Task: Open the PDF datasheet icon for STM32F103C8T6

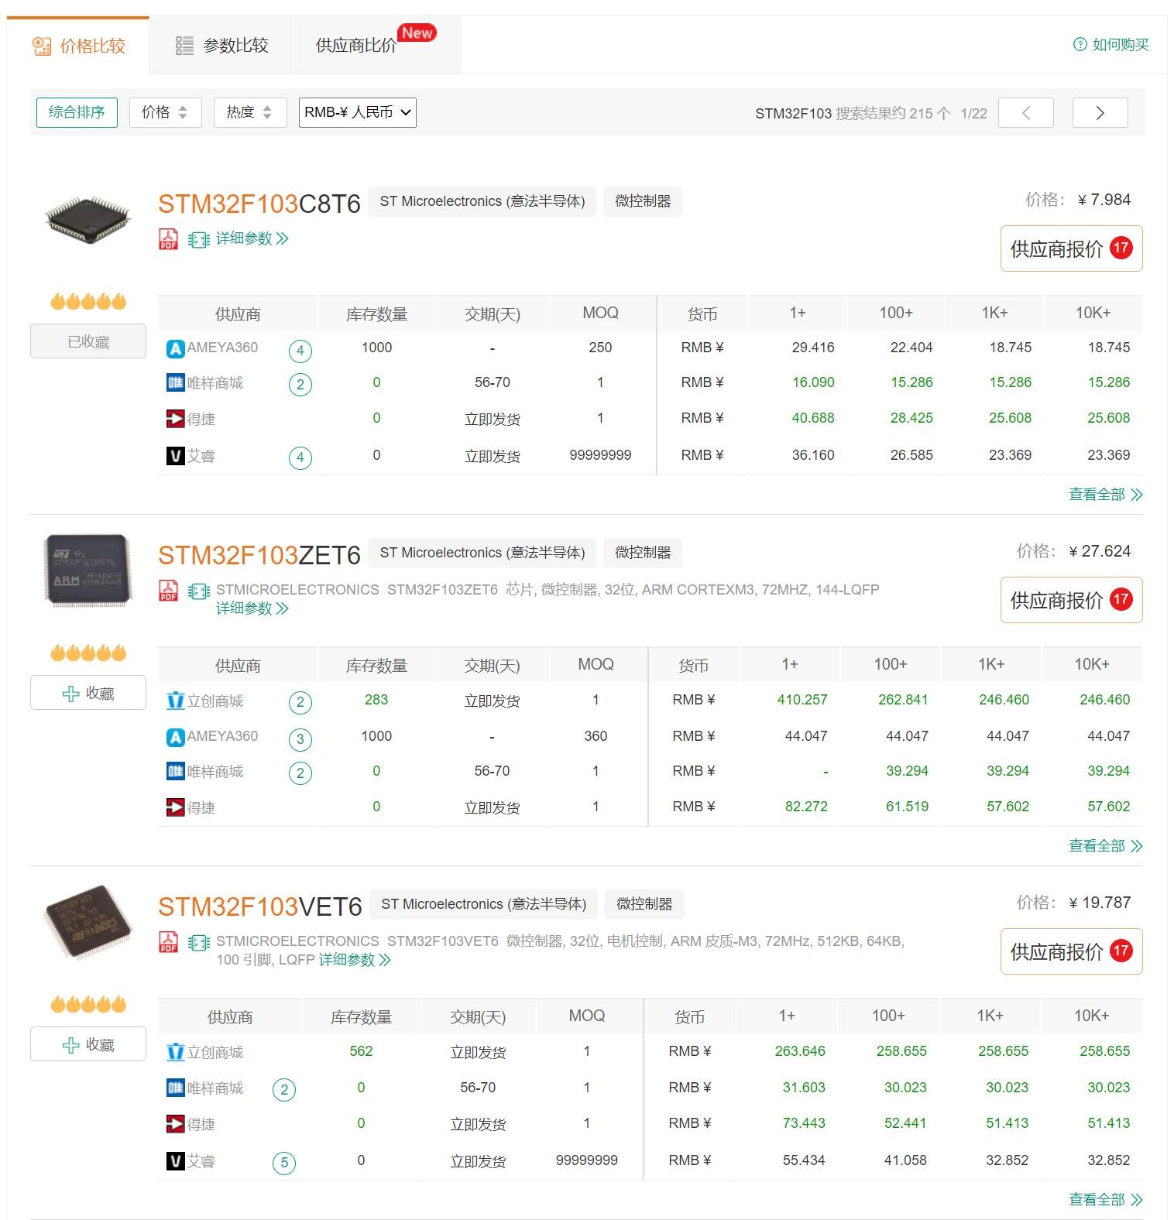Action: point(168,239)
